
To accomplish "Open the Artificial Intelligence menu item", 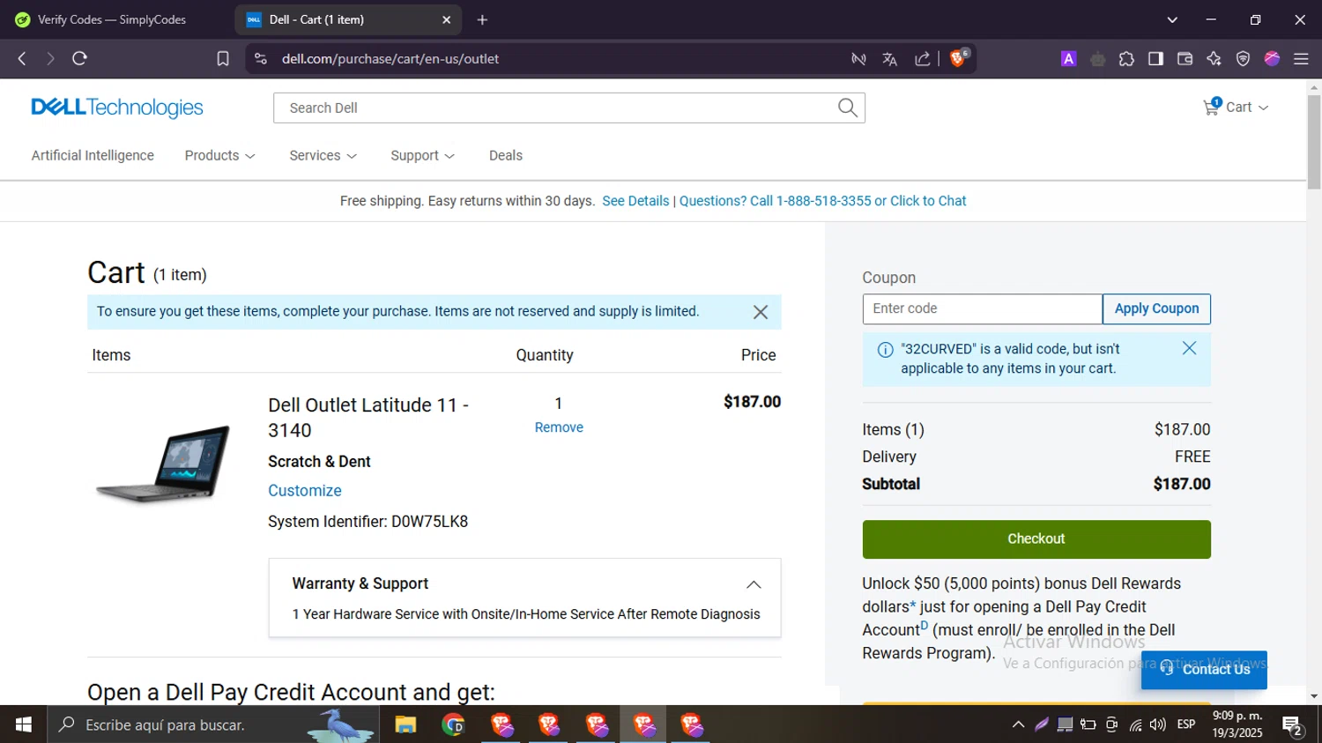I will (93, 155).
